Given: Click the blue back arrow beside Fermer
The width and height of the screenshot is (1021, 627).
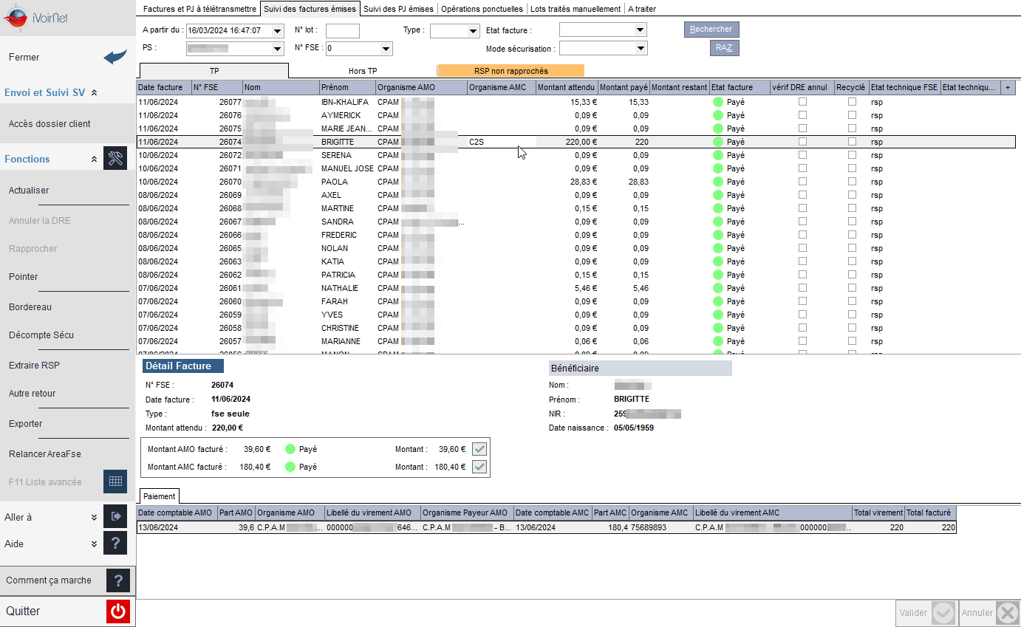Looking at the screenshot, I should (x=115, y=57).
